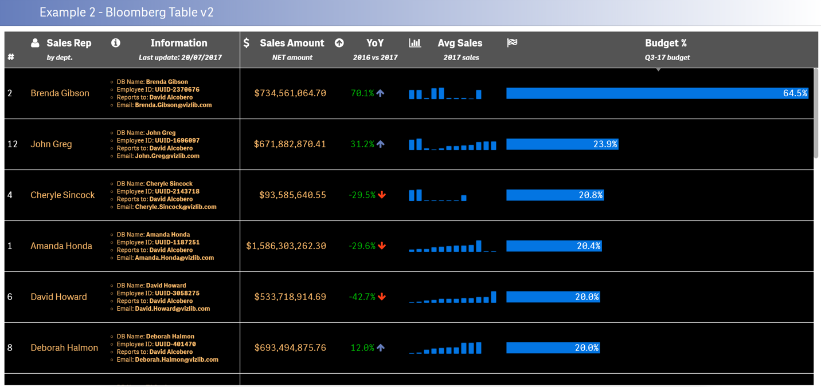Click Amanda Honda's avg sales sparkline

[x=453, y=246]
